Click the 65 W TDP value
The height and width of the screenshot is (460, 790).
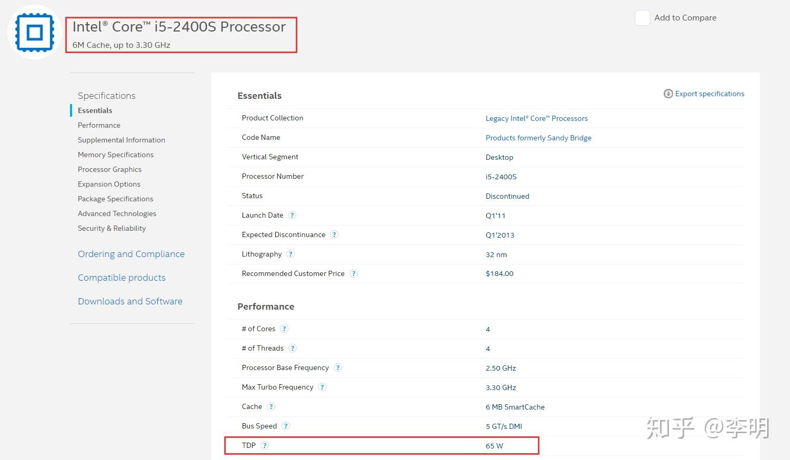(x=494, y=446)
